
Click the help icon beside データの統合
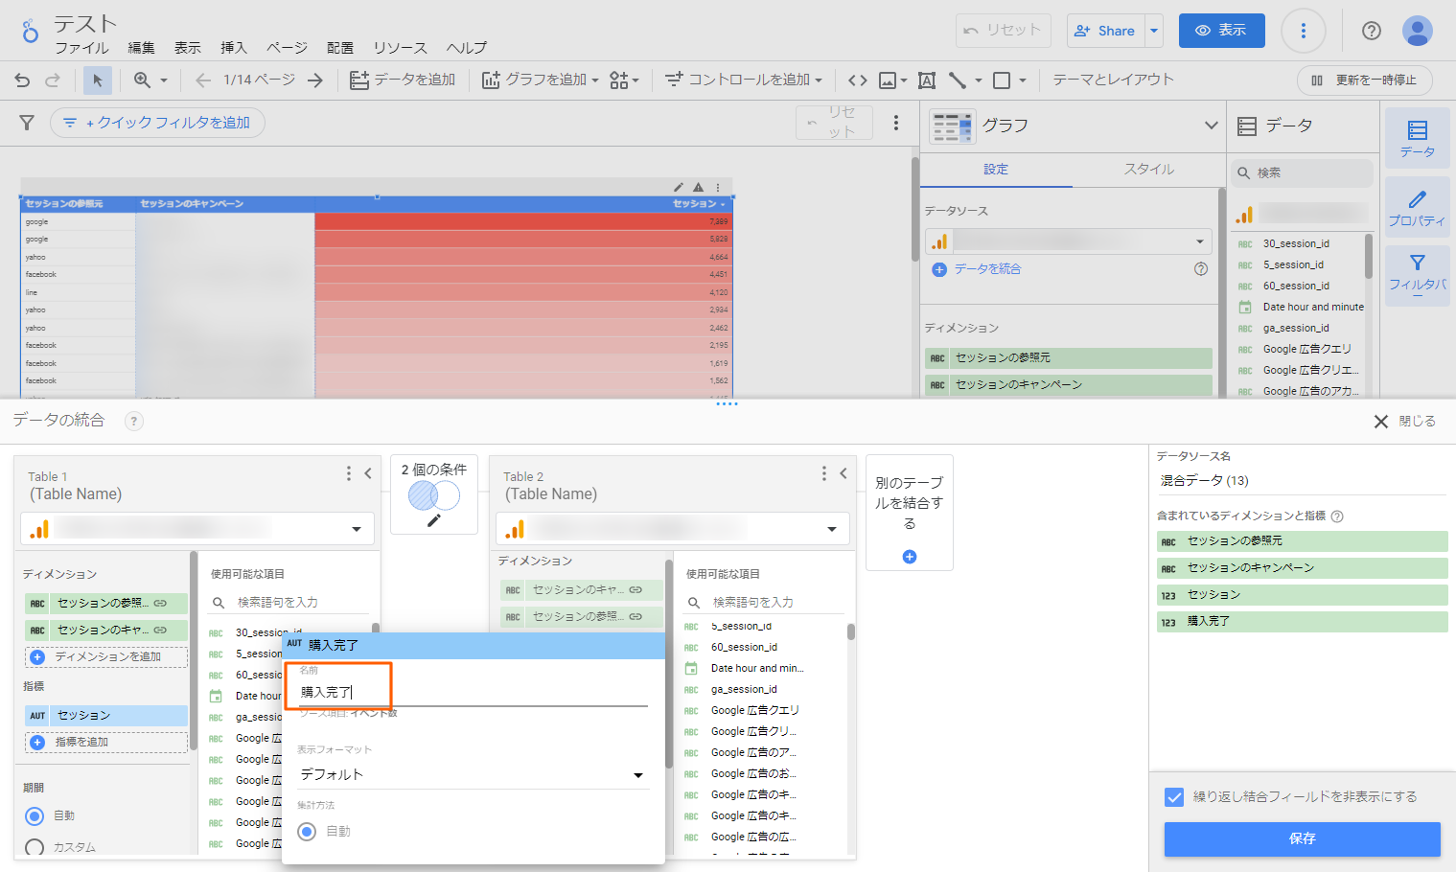click(x=134, y=421)
